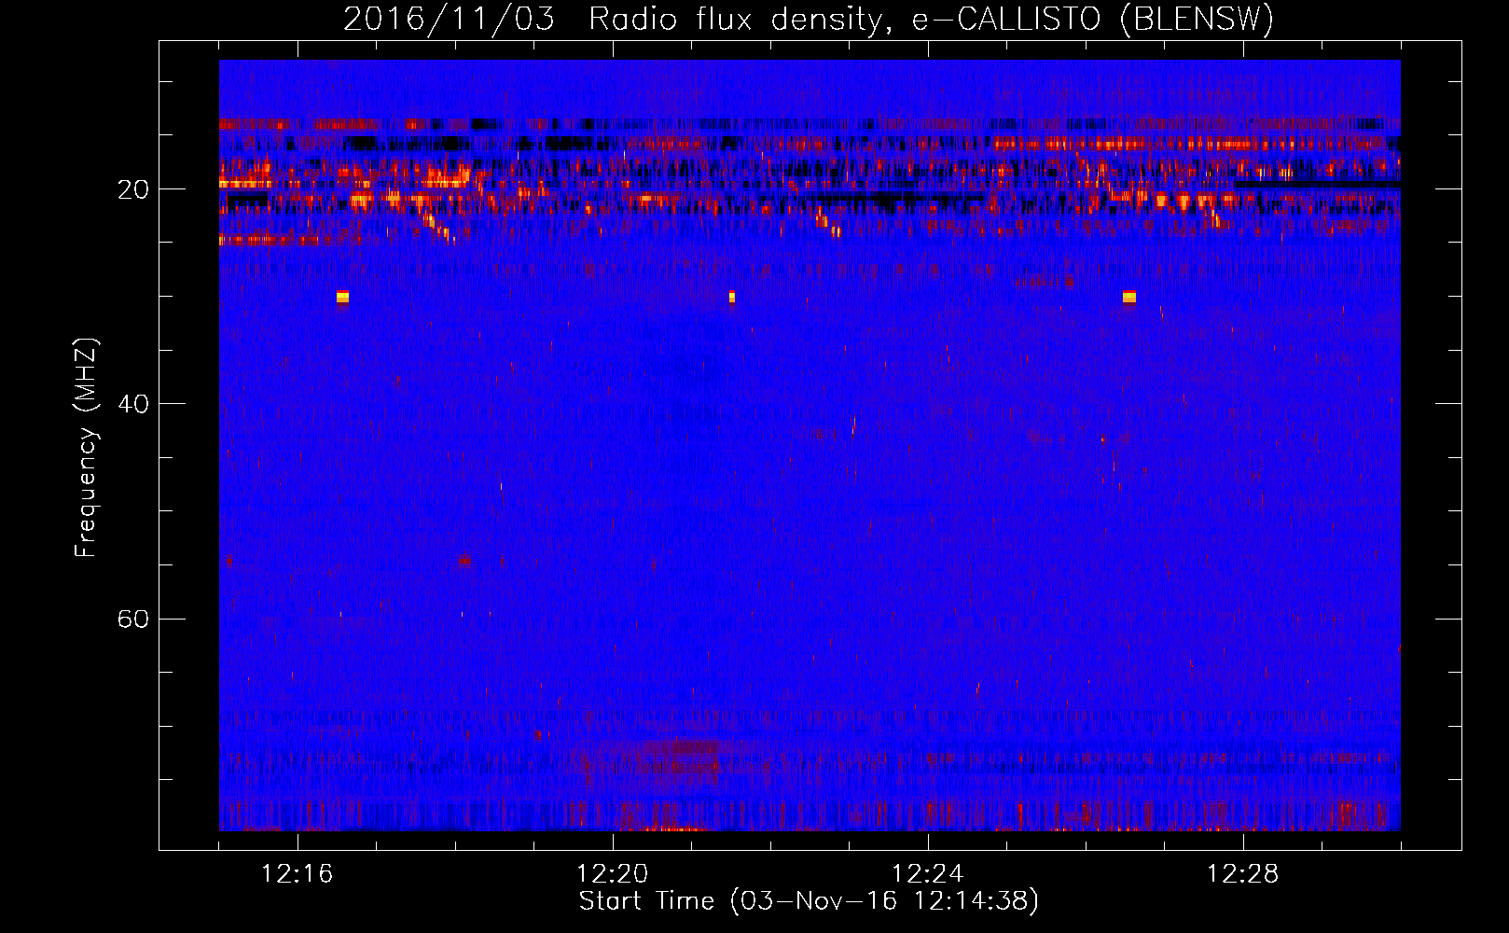The width and height of the screenshot is (1509, 933).
Task: Click the 40 MHz tick label
Action: pos(133,405)
